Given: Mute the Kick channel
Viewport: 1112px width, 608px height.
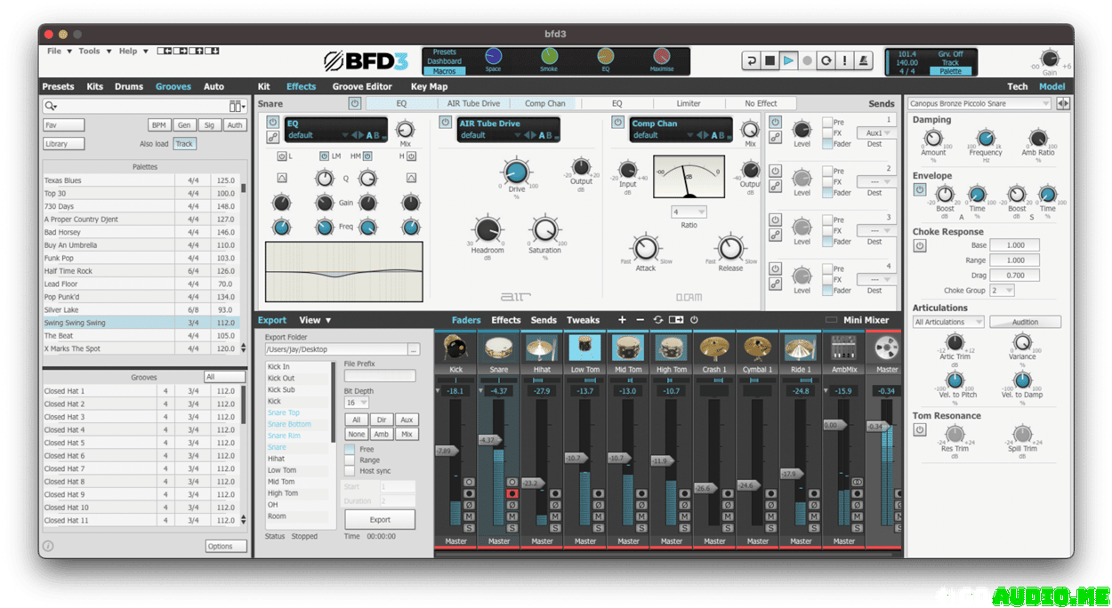Looking at the screenshot, I should coord(469,516).
